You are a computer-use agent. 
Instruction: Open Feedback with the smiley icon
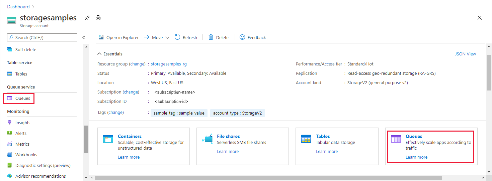242,37
